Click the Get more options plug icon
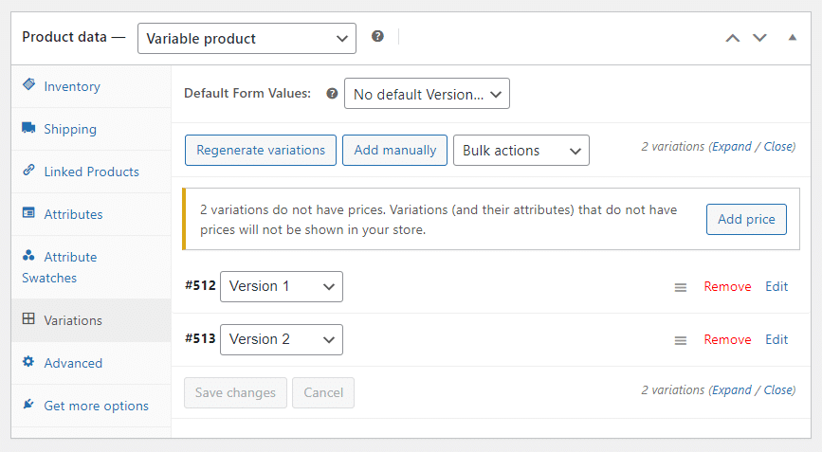This screenshot has height=452, width=822. click(x=28, y=404)
